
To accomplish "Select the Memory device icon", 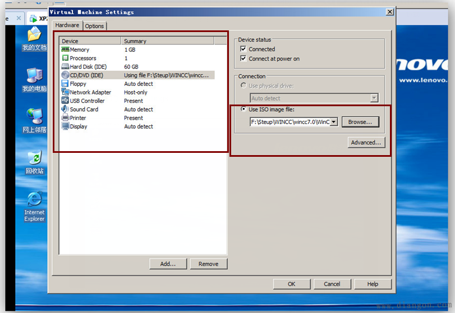I will [65, 49].
